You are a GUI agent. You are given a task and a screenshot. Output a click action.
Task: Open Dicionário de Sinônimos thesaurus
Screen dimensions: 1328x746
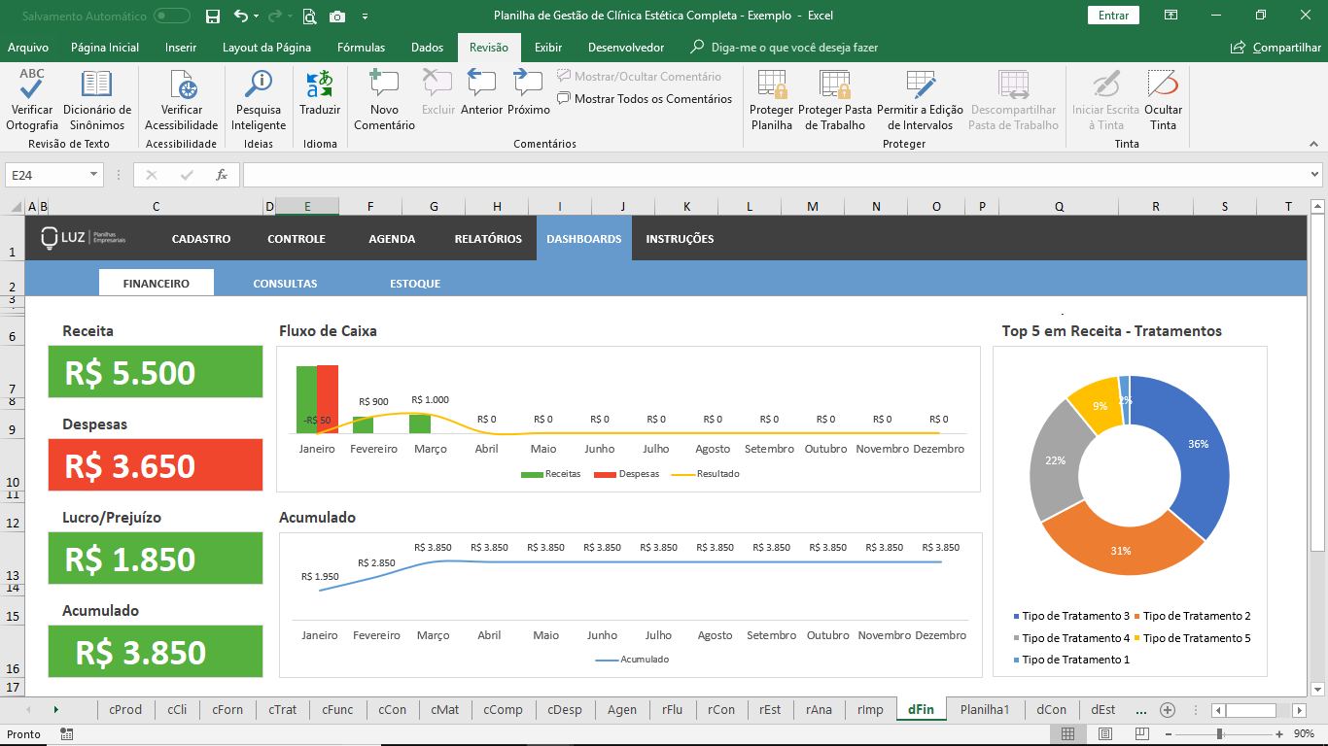[97, 100]
